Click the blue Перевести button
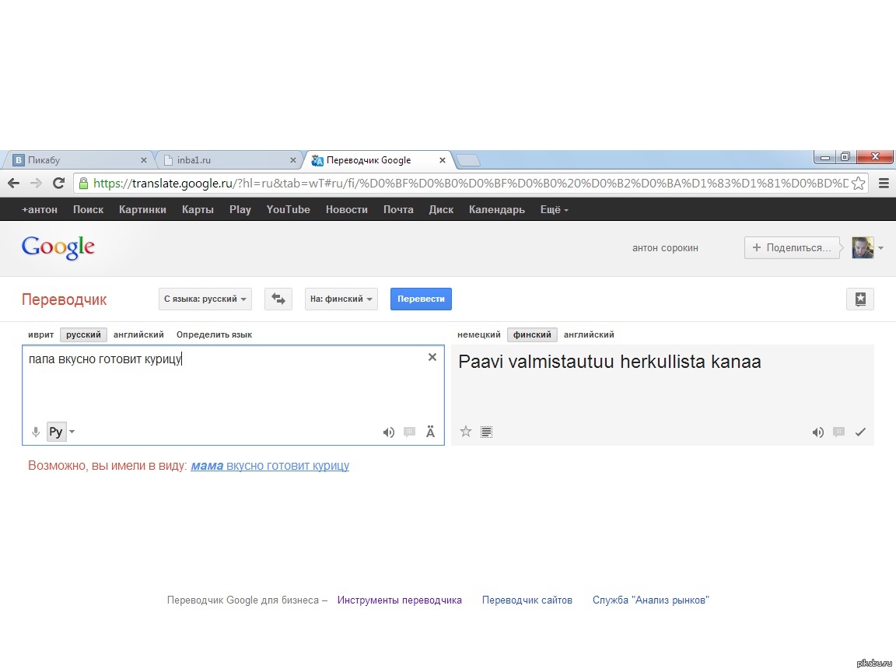The width and height of the screenshot is (896, 672). point(421,299)
